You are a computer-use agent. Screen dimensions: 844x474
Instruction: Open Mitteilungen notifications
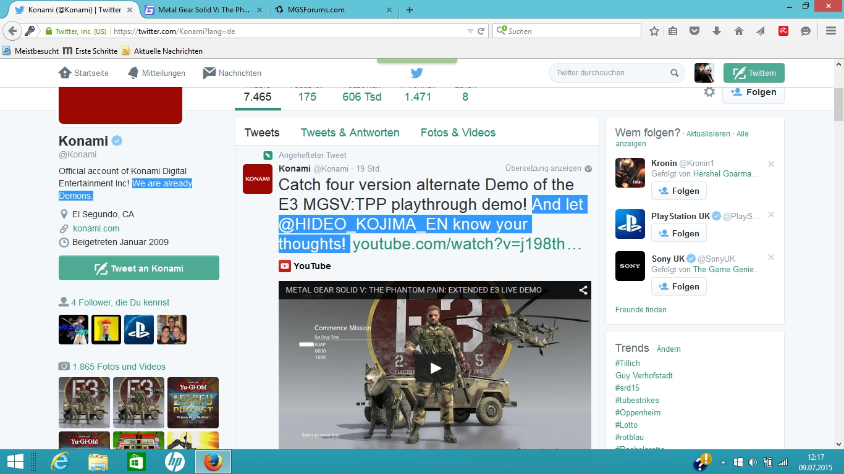tap(156, 73)
